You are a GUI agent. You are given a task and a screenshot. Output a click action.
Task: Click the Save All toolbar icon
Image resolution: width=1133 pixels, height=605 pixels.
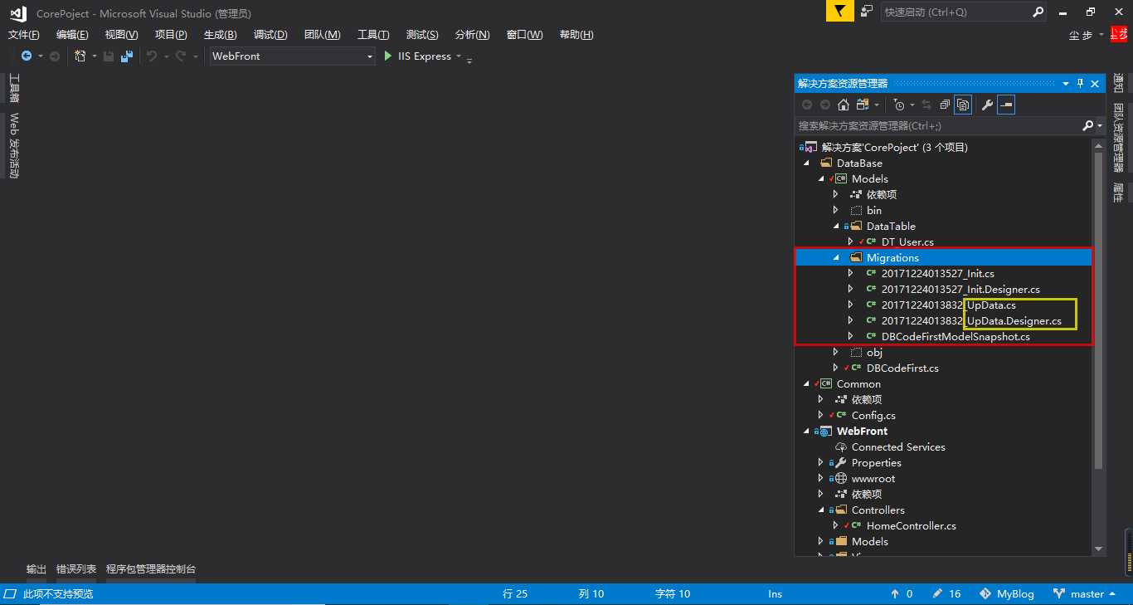[126, 56]
